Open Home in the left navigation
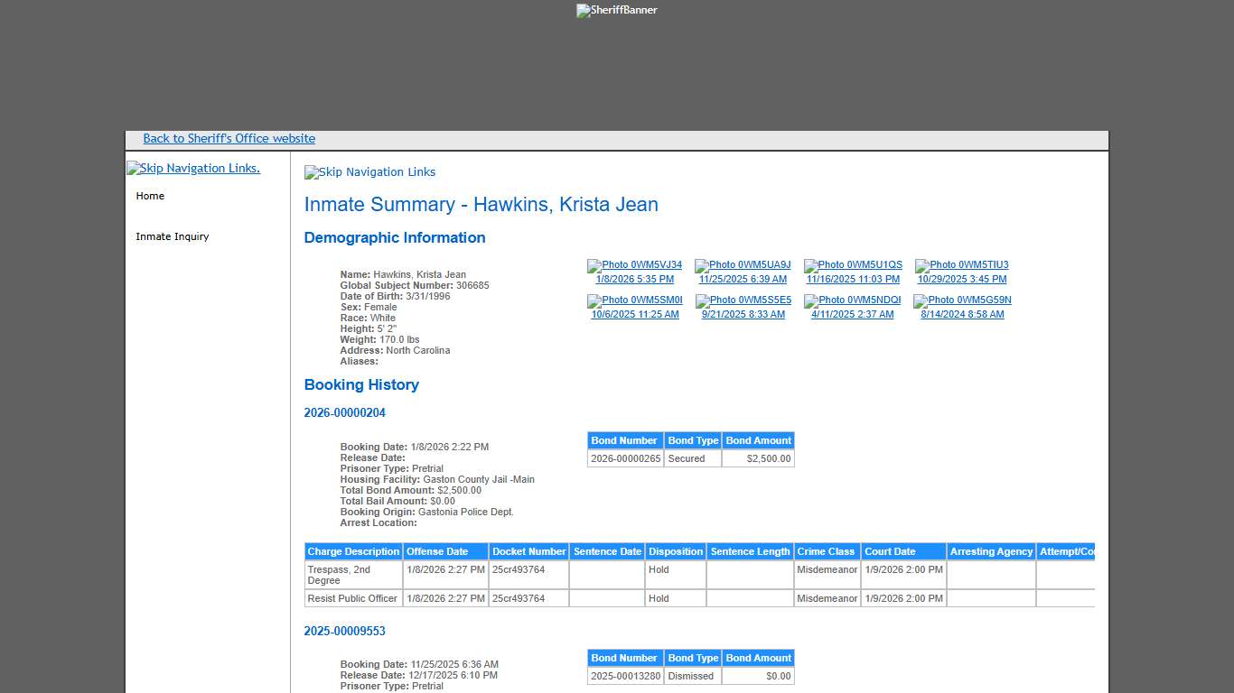The height and width of the screenshot is (693, 1234). [150, 196]
